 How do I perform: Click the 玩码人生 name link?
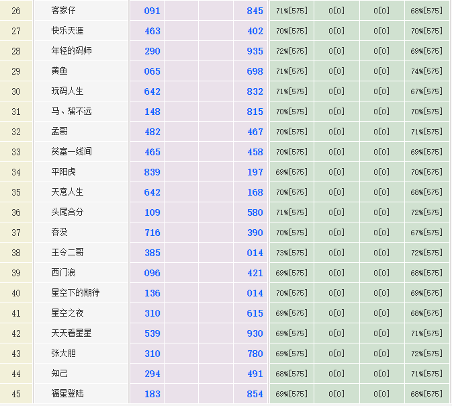click(68, 91)
